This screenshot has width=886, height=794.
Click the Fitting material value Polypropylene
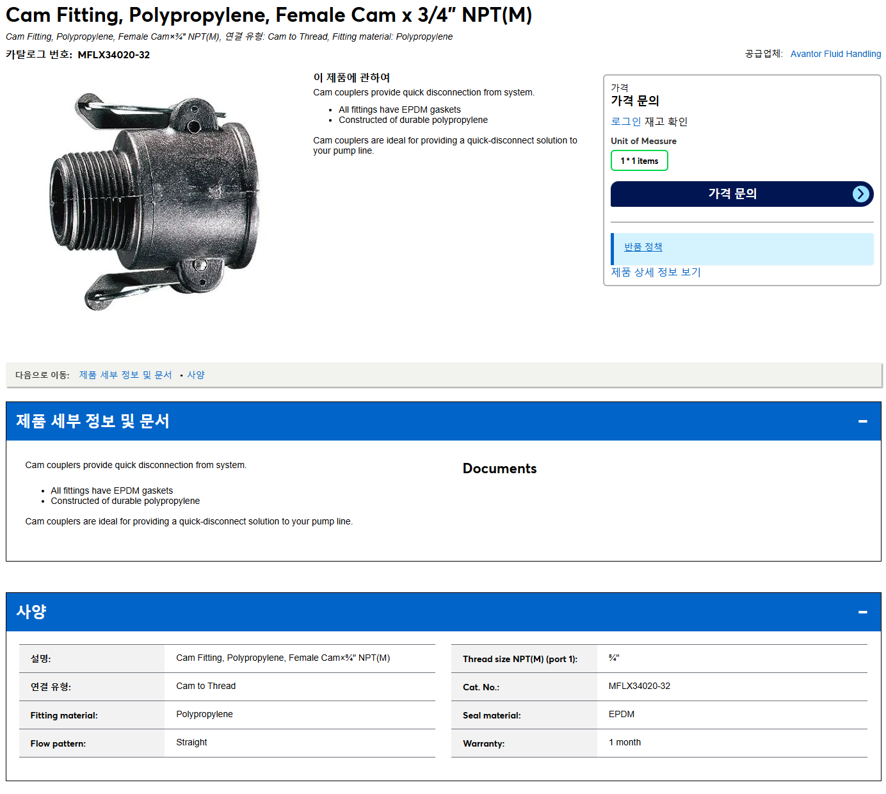[x=204, y=714]
